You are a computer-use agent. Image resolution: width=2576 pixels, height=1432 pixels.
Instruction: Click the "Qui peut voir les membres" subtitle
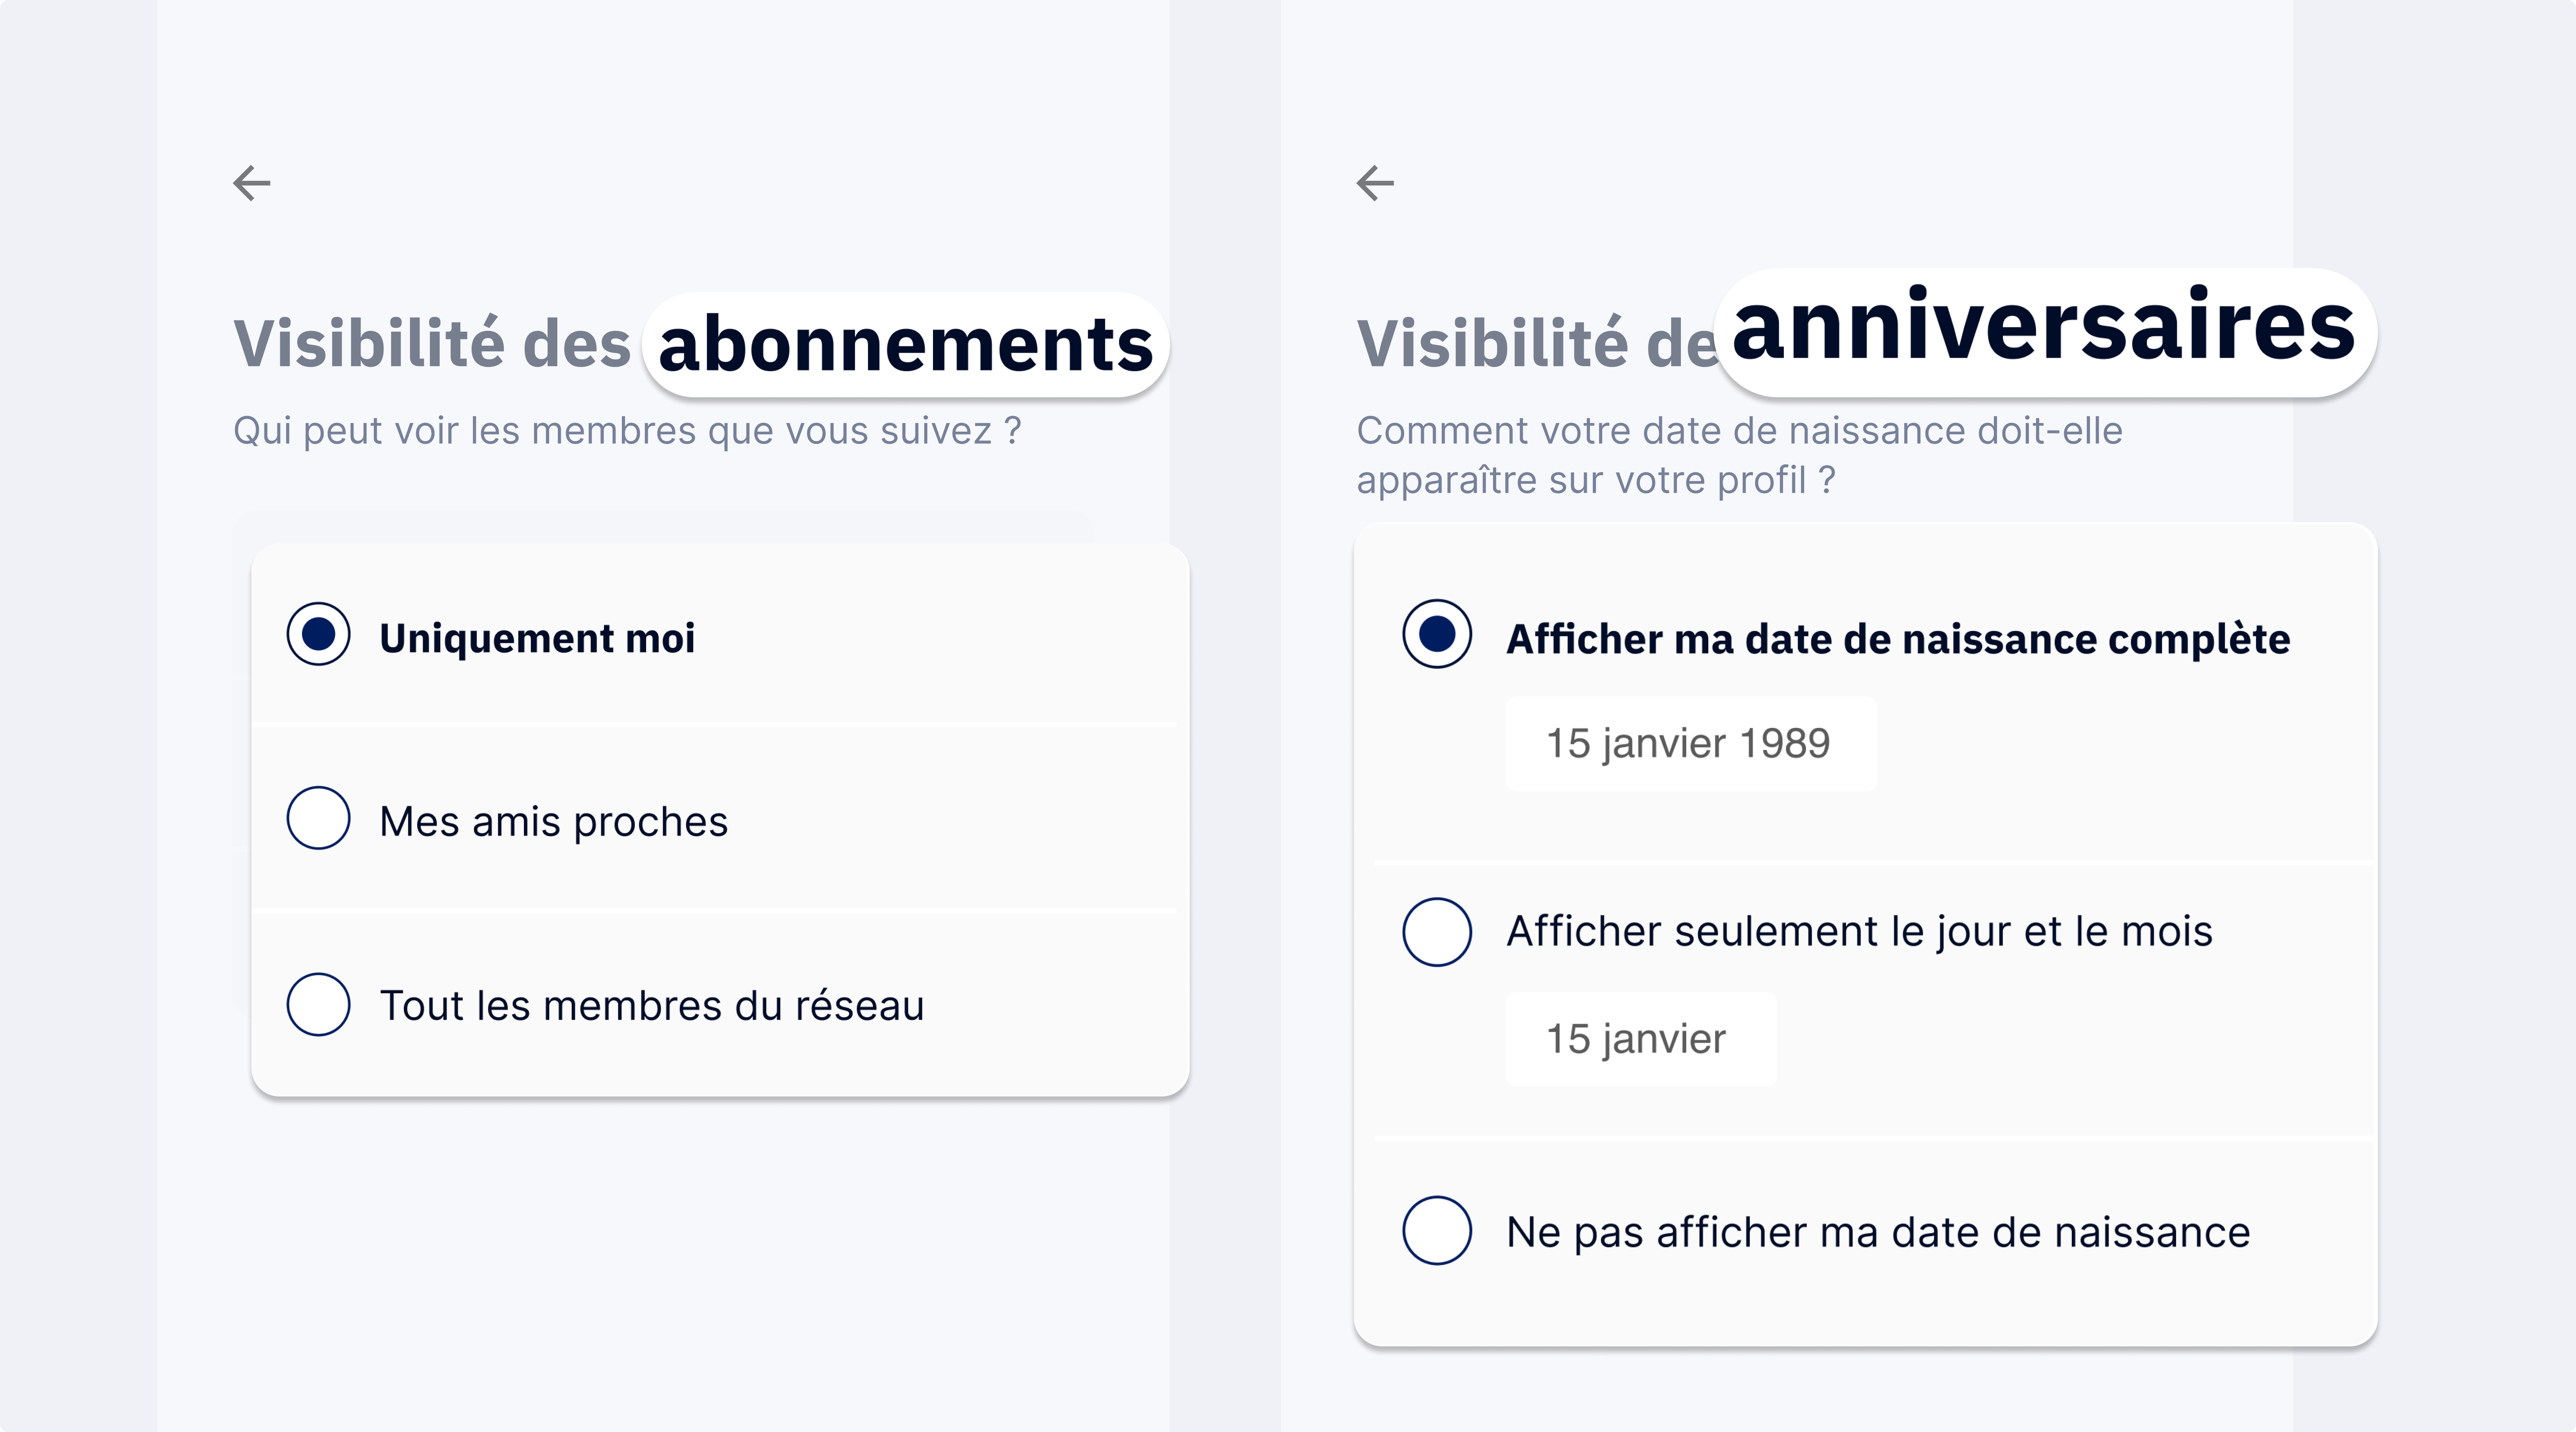pyautogui.click(x=627, y=431)
